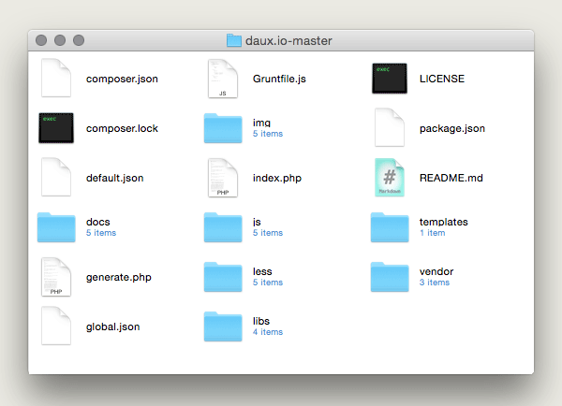Click the package.json file icon
The image size is (562, 406).
click(x=390, y=128)
